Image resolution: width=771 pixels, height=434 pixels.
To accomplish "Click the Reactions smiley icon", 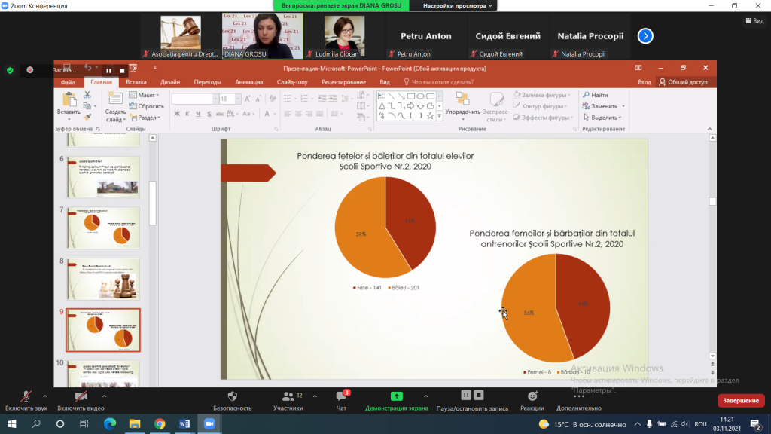I will pos(532,396).
